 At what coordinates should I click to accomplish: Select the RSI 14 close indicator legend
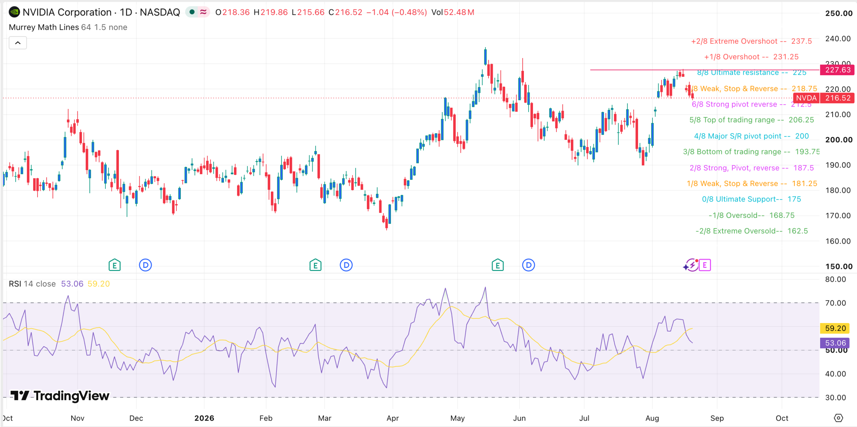tap(32, 284)
